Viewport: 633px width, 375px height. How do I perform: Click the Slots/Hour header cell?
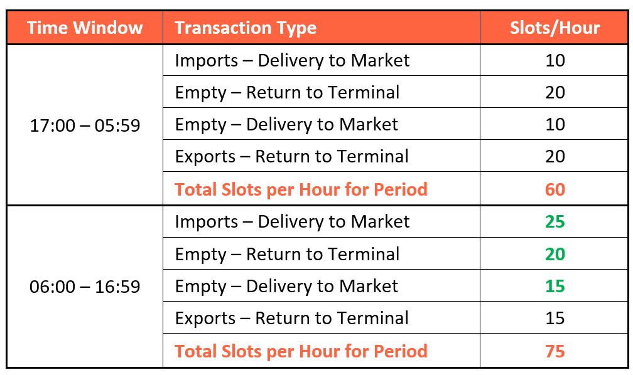[x=555, y=28]
